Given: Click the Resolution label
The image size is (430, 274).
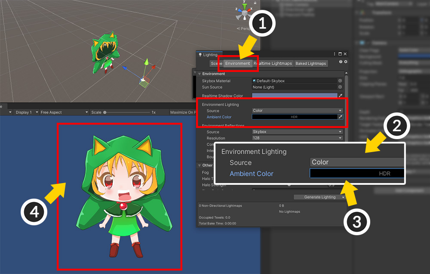Looking at the screenshot, I should [x=216, y=138].
